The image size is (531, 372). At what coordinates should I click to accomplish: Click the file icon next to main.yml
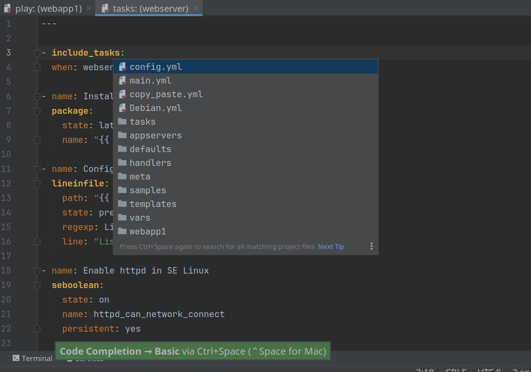123,81
